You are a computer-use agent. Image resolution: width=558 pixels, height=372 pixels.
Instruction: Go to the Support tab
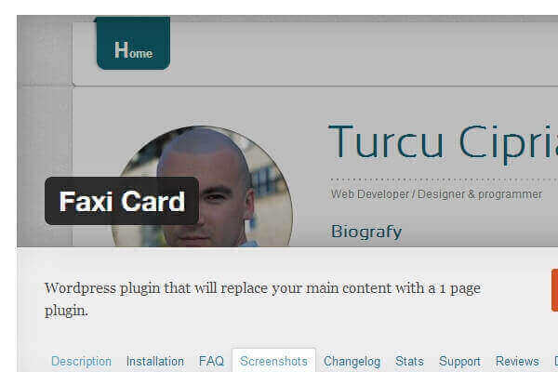point(459,361)
